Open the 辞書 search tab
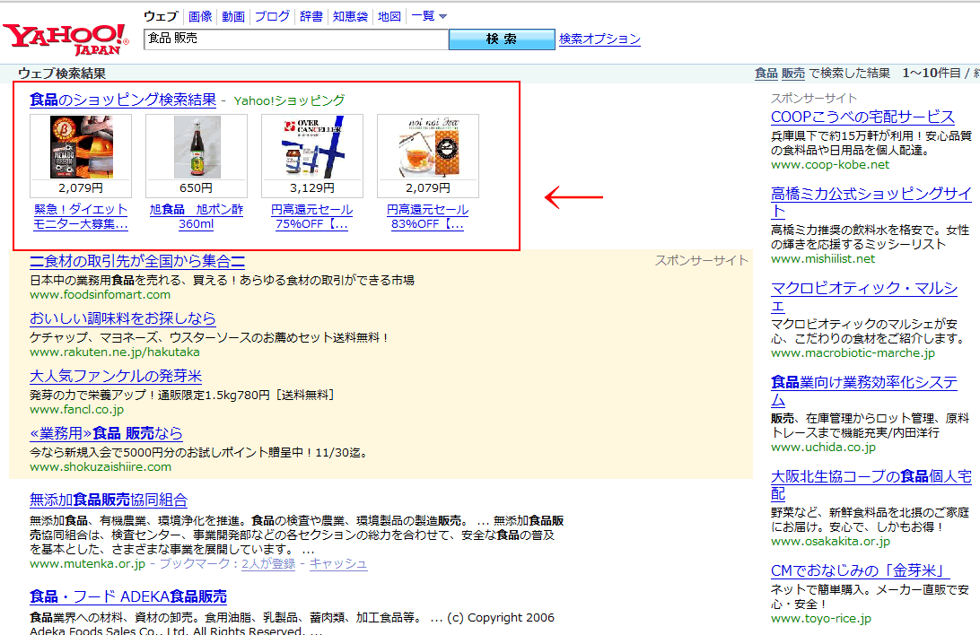Image resolution: width=980 pixels, height=635 pixels. 311,16
